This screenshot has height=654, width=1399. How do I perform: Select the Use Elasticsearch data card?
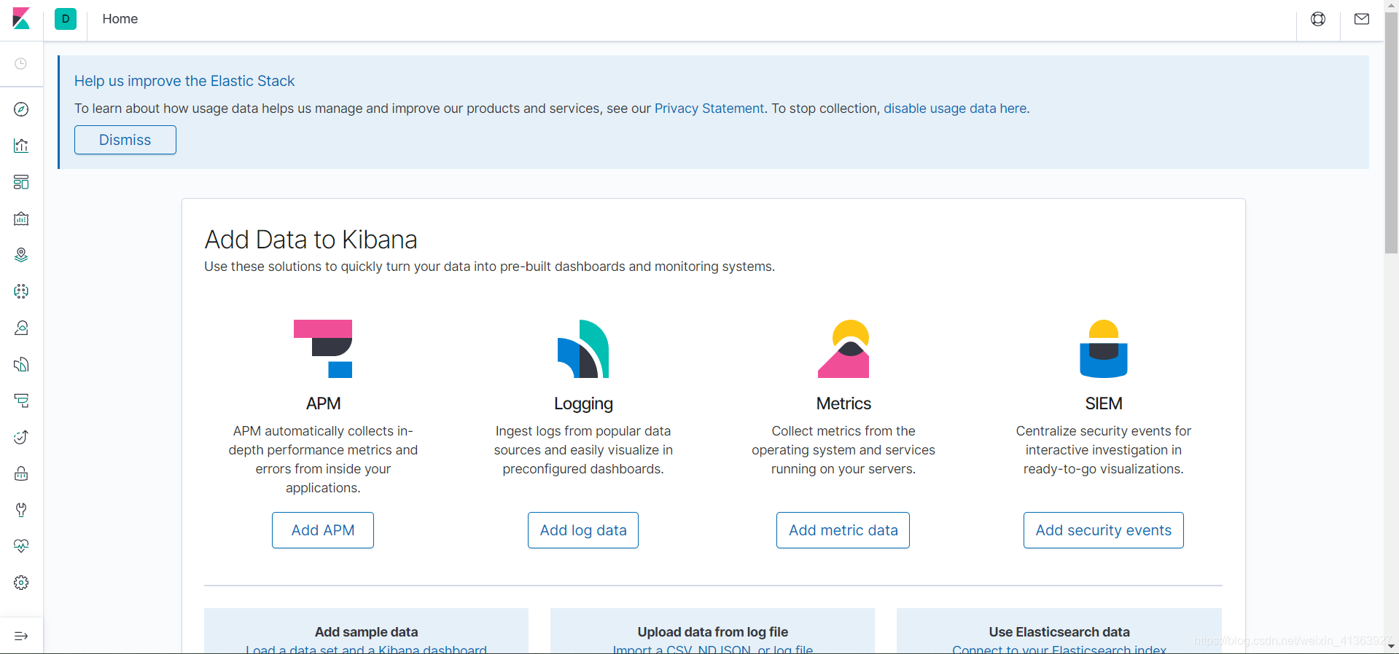pos(1059,631)
